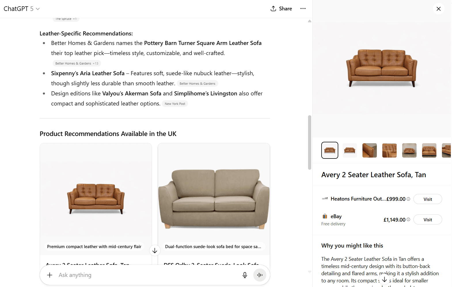Image resolution: width=452 pixels, height=287 pixels.
Task: Click down arrow in product panel description
Action: pyautogui.click(x=384, y=280)
